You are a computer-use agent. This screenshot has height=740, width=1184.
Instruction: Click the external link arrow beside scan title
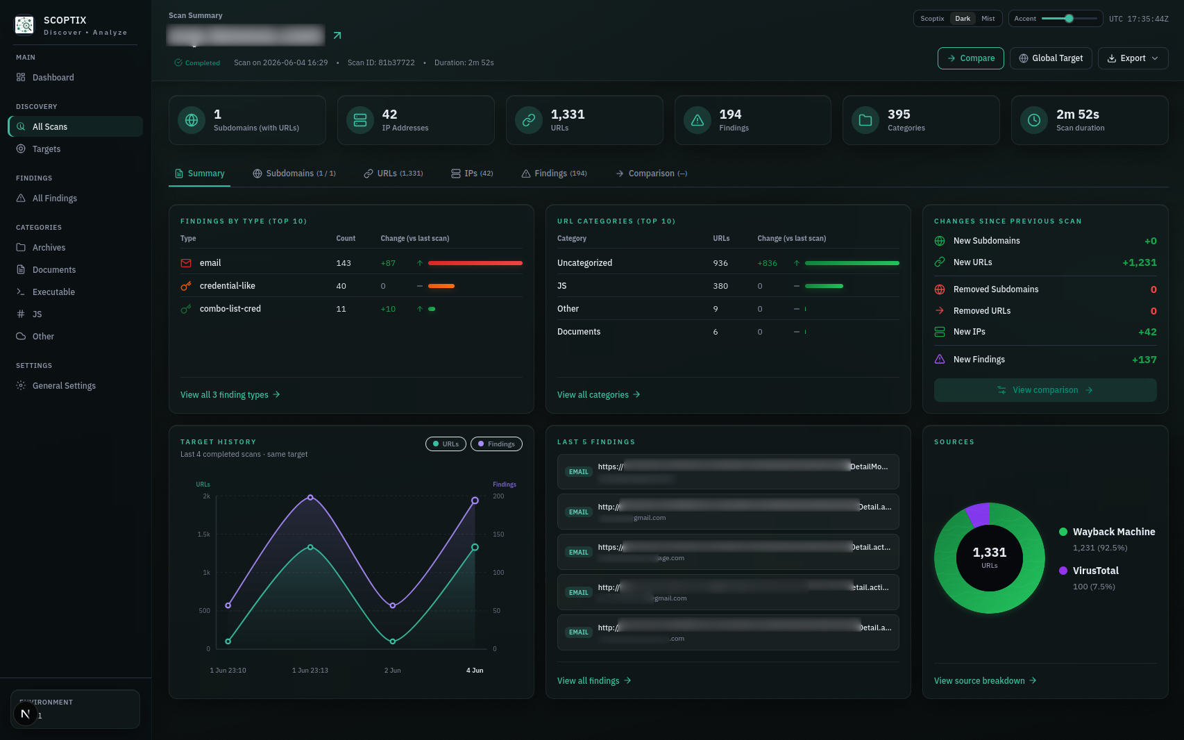click(x=337, y=35)
